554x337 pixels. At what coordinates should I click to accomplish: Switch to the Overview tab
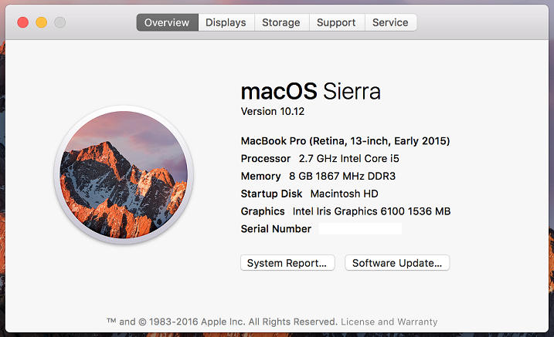[167, 22]
